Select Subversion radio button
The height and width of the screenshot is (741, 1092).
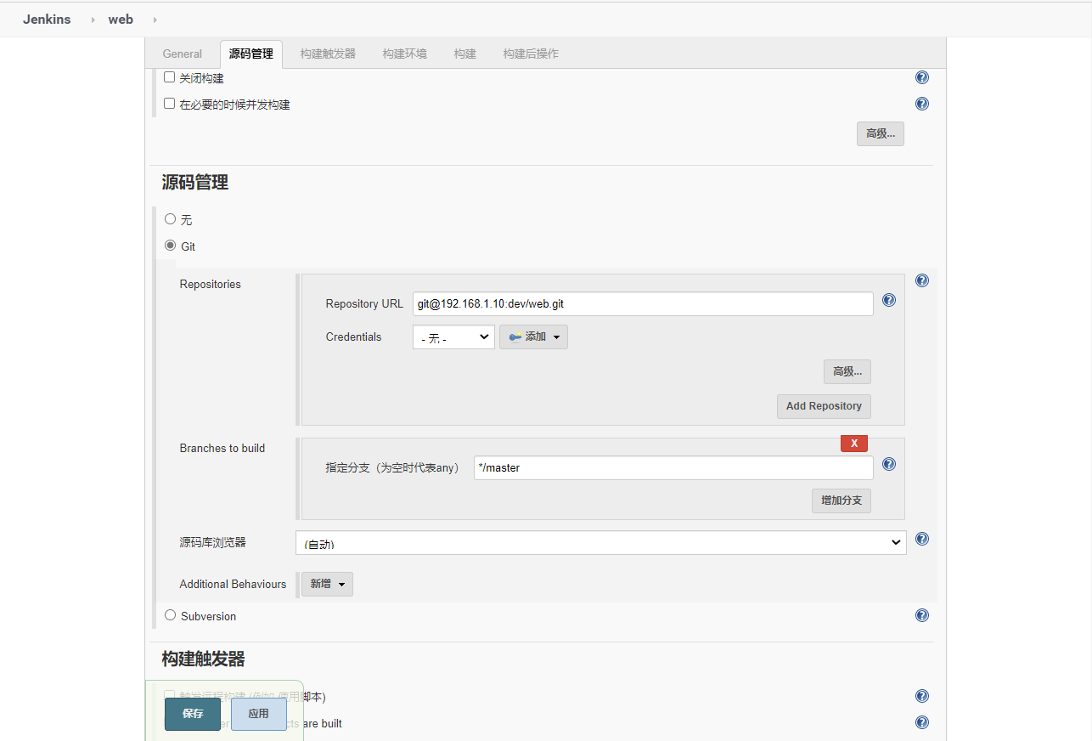click(x=170, y=615)
